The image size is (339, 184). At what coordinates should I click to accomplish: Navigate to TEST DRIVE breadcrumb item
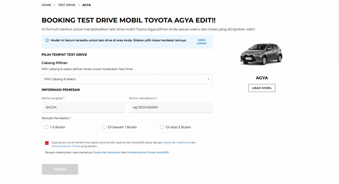(x=67, y=5)
